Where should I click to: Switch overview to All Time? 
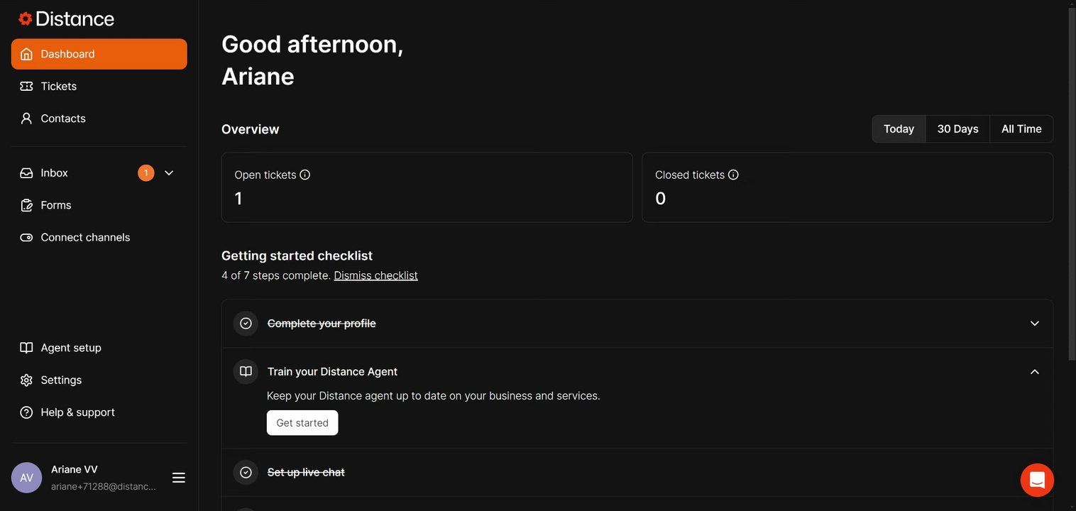(x=1021, y=129)
